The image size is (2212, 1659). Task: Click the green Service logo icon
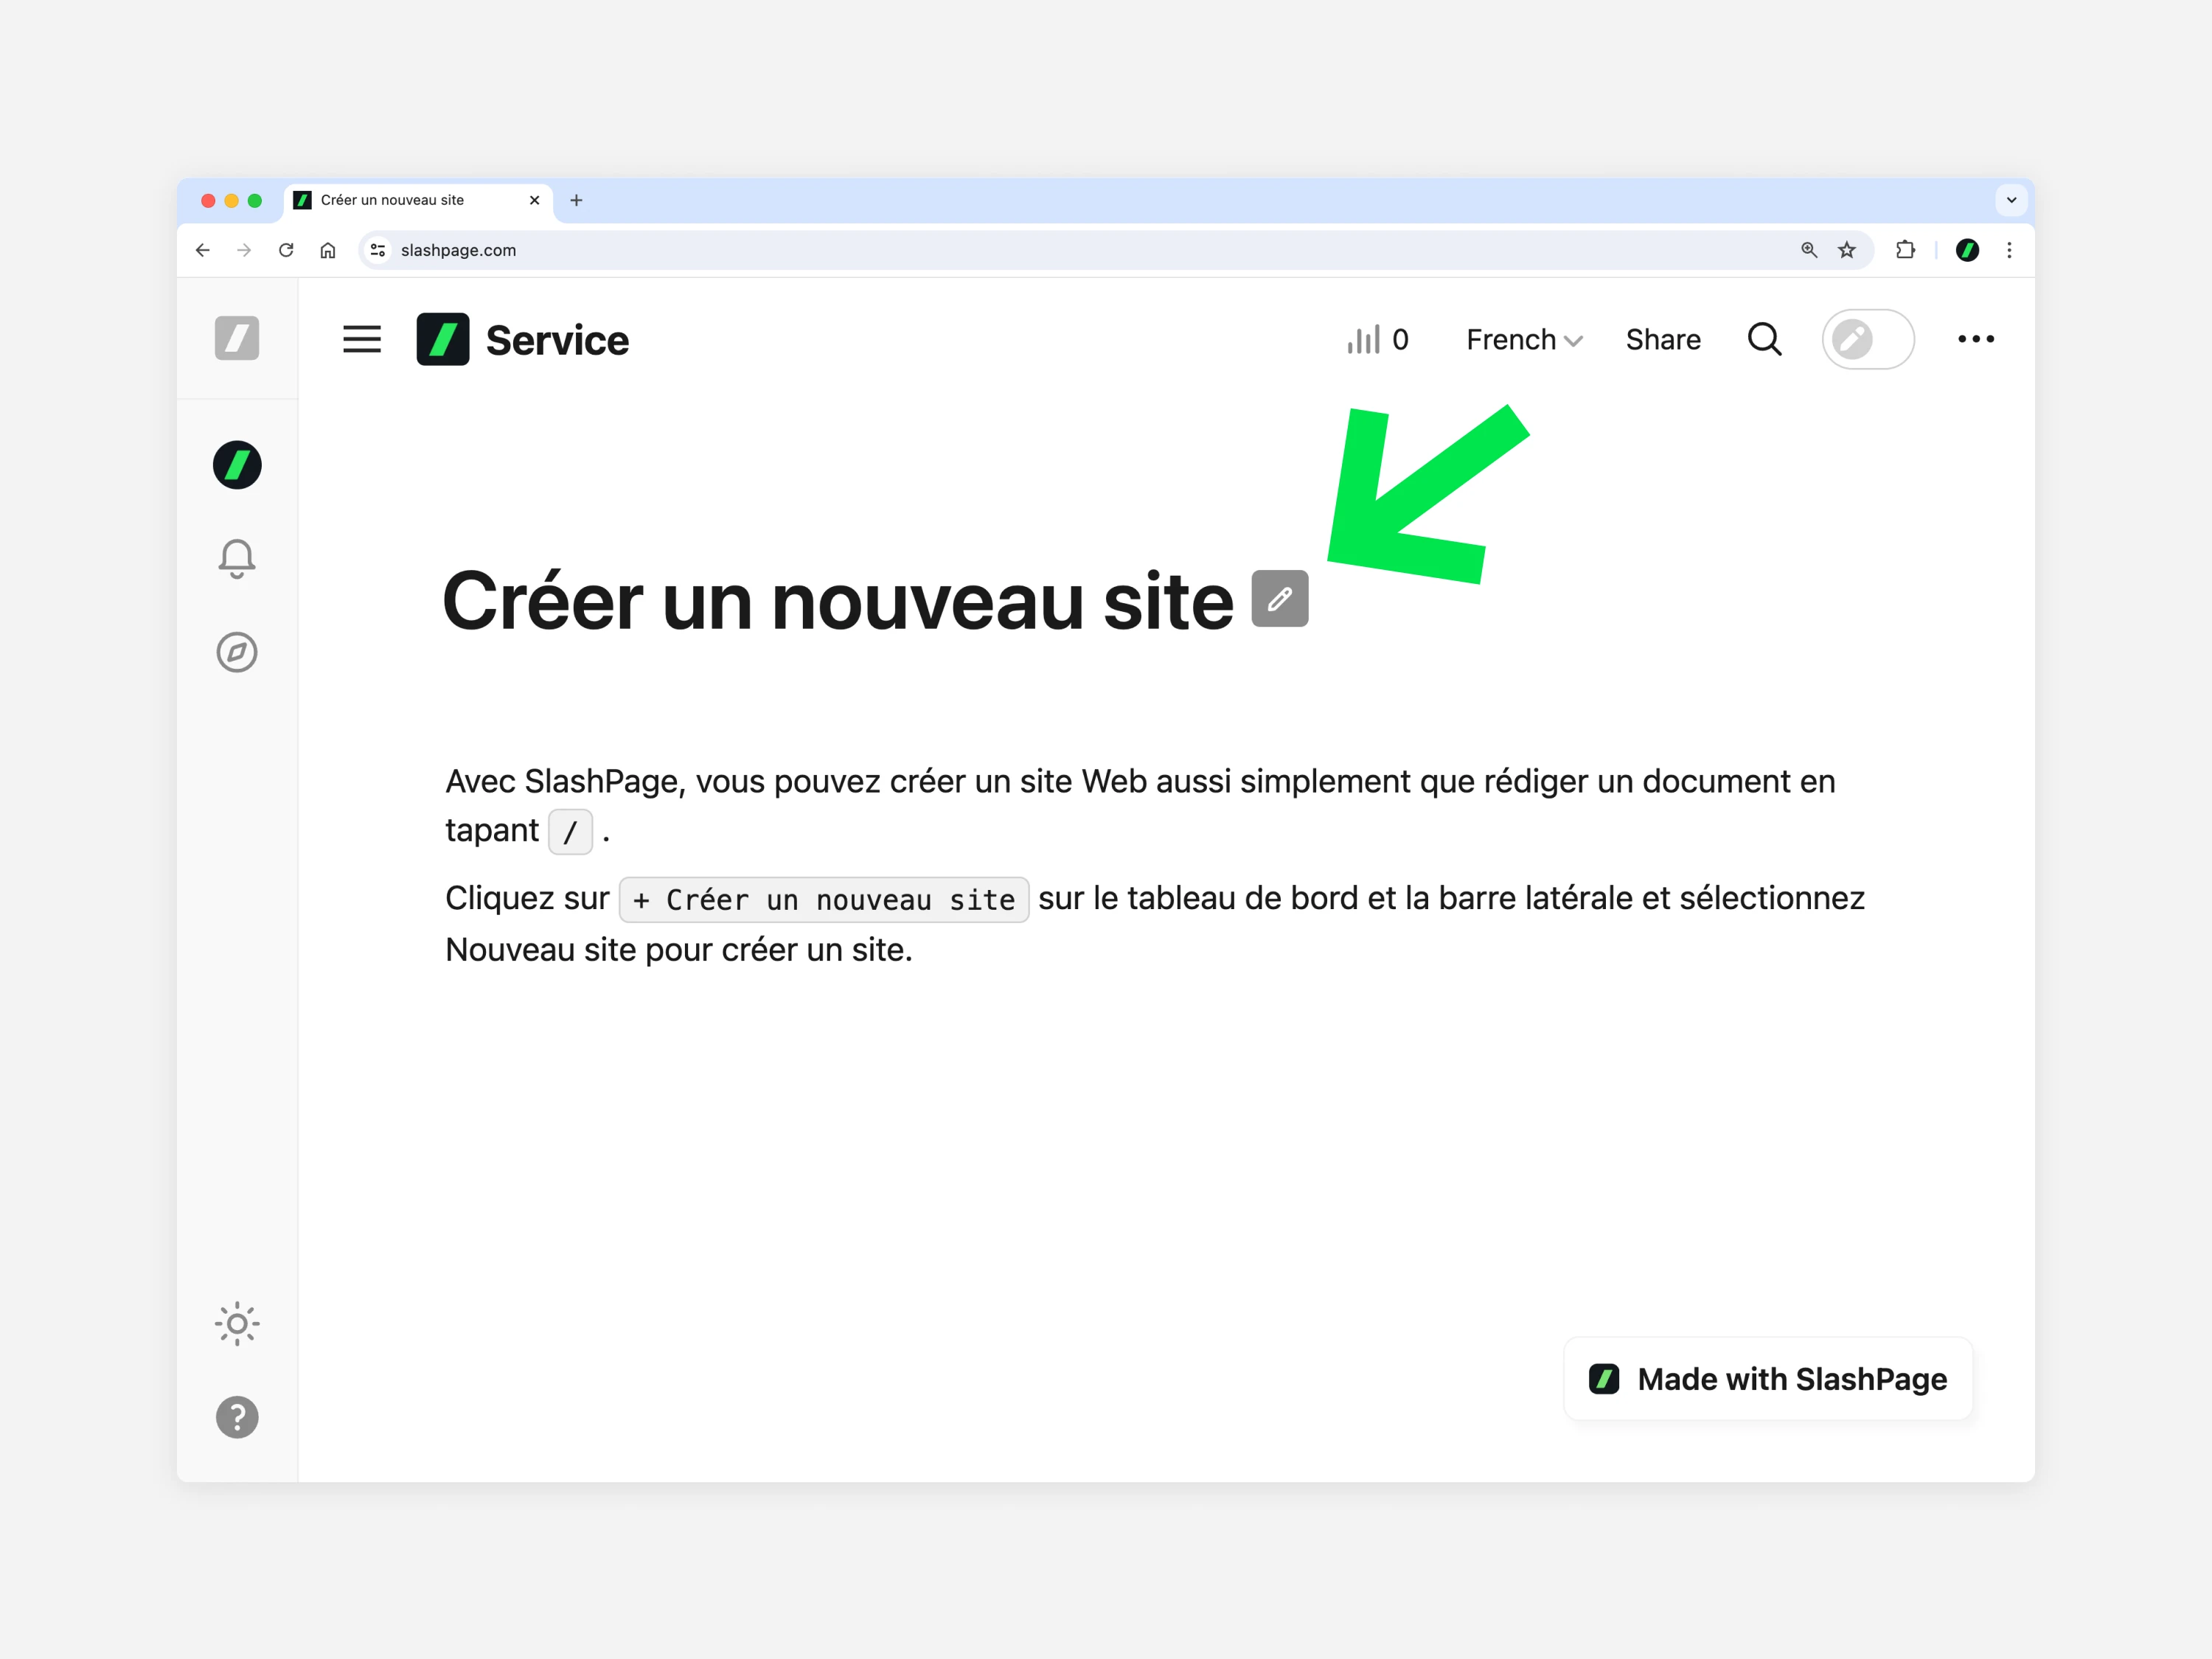[x=442, y=340]
